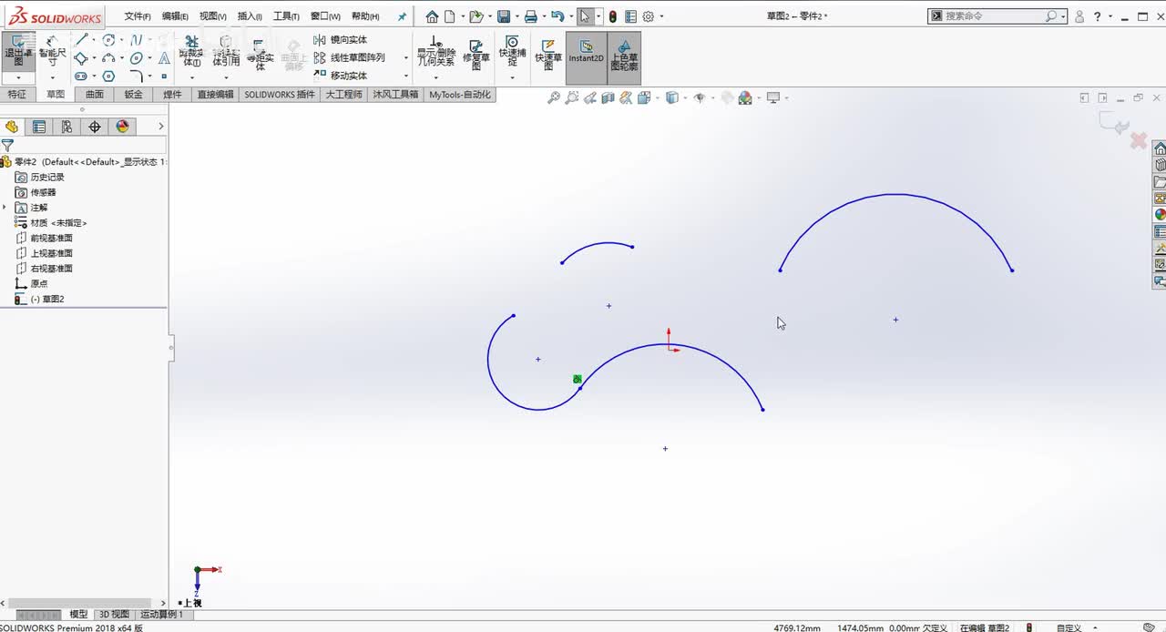This screenshot has width=1166, height=632.
Task: Click the 自定义 units status bar entry
Action: pyautogui.click(x=1069, y=627)
